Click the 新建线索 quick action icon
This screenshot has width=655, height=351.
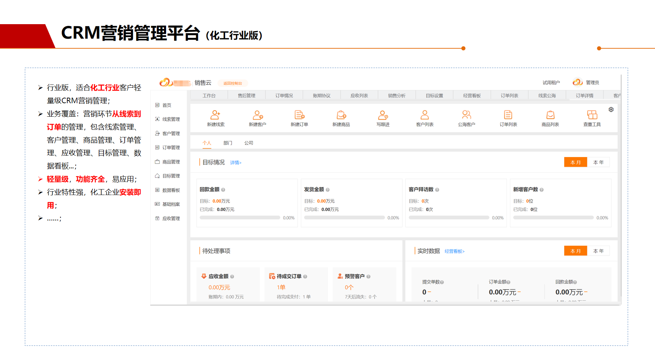point(215,115)
